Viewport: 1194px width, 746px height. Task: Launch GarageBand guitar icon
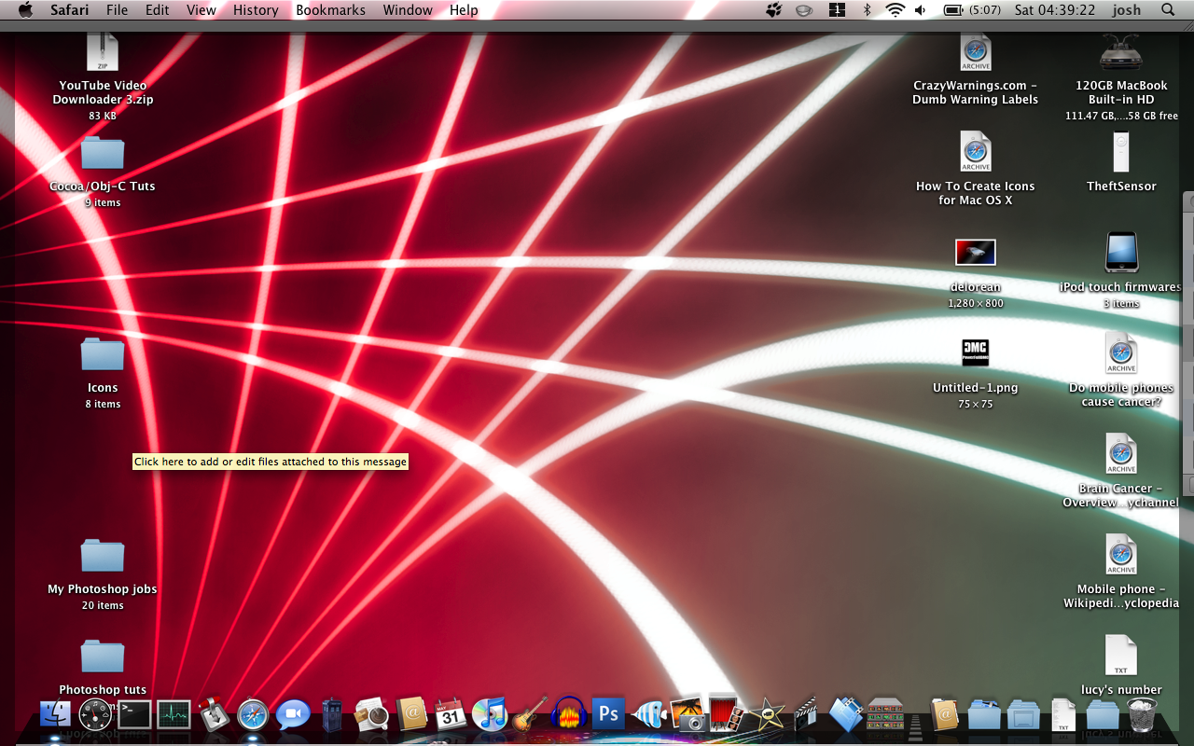coord(529,715)
